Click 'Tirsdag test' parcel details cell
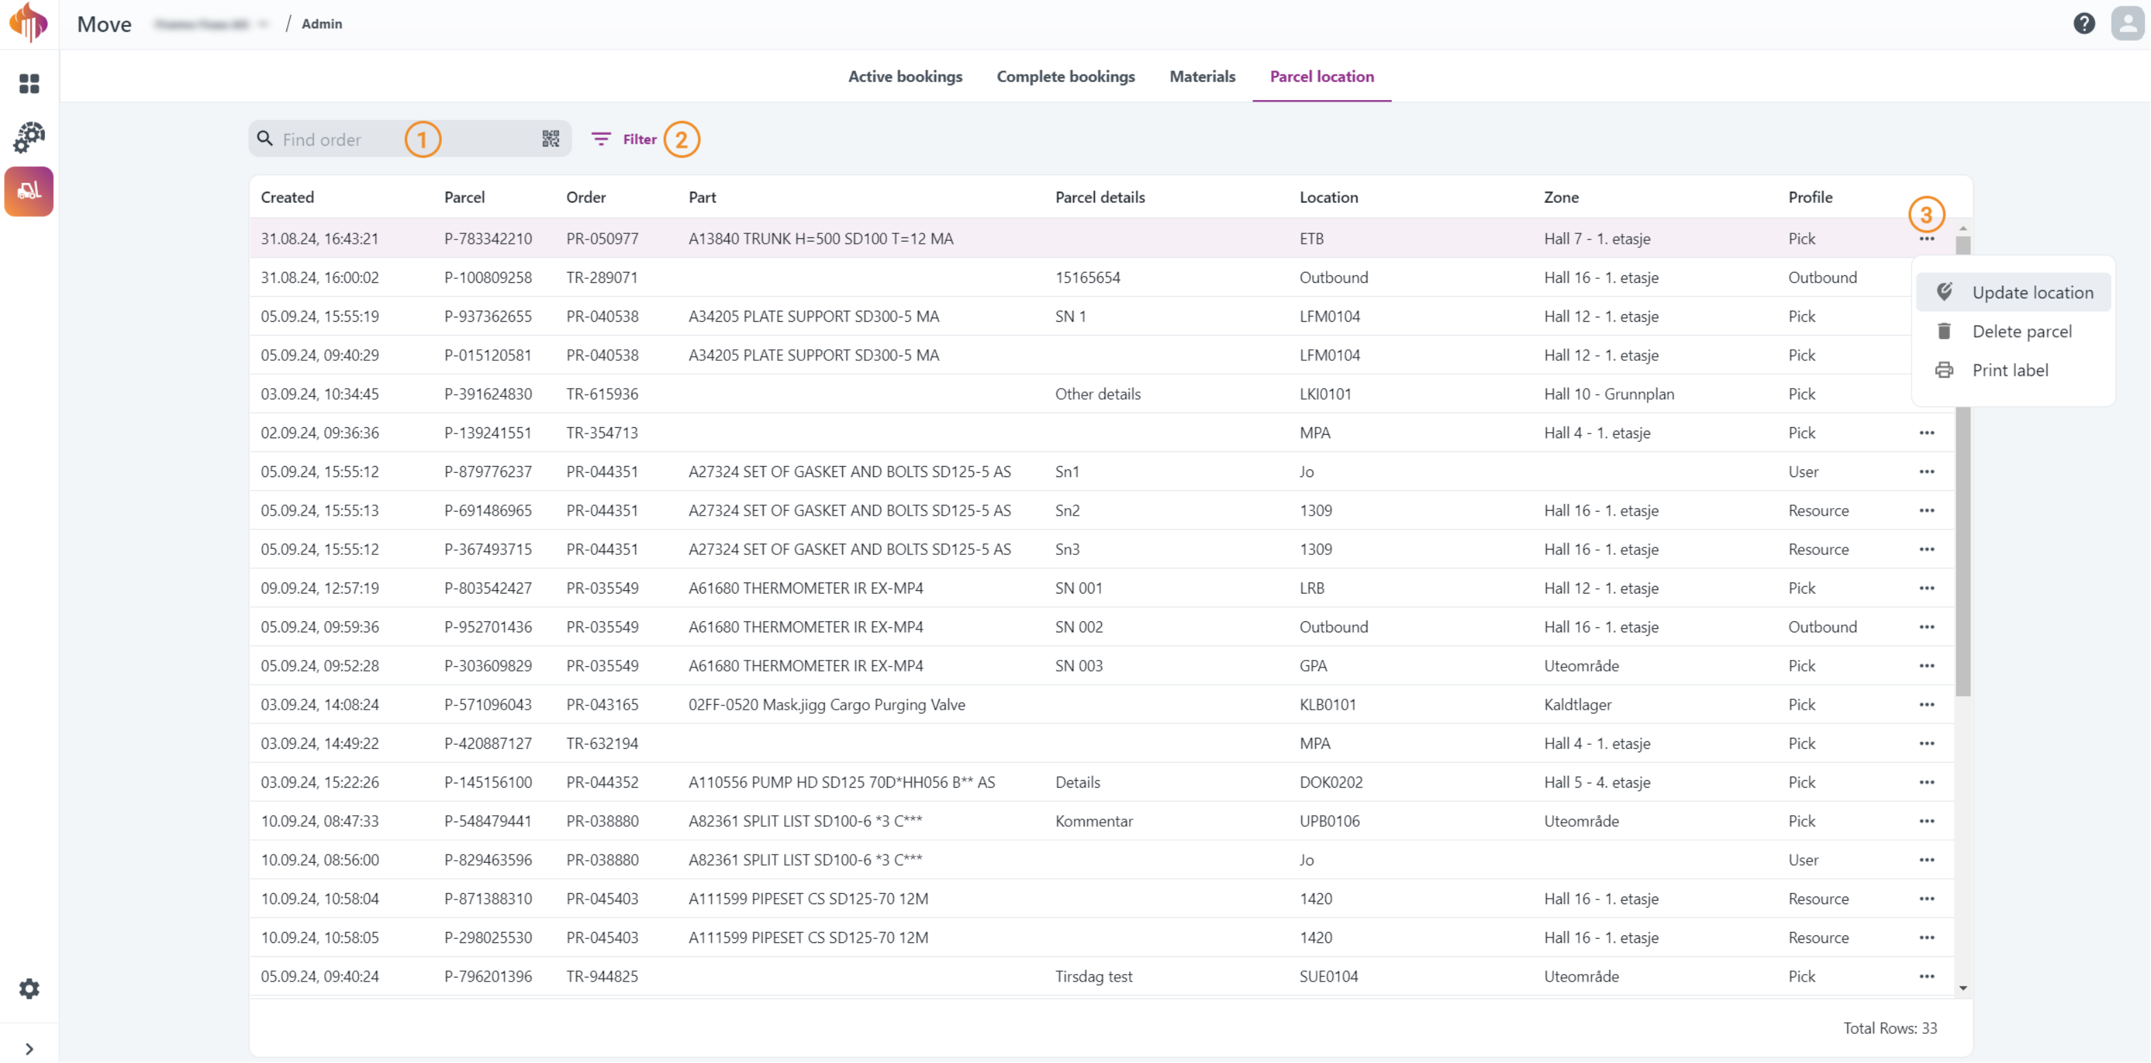The height and width of the screenshot is (1063, 2151). coord(1093,976)
